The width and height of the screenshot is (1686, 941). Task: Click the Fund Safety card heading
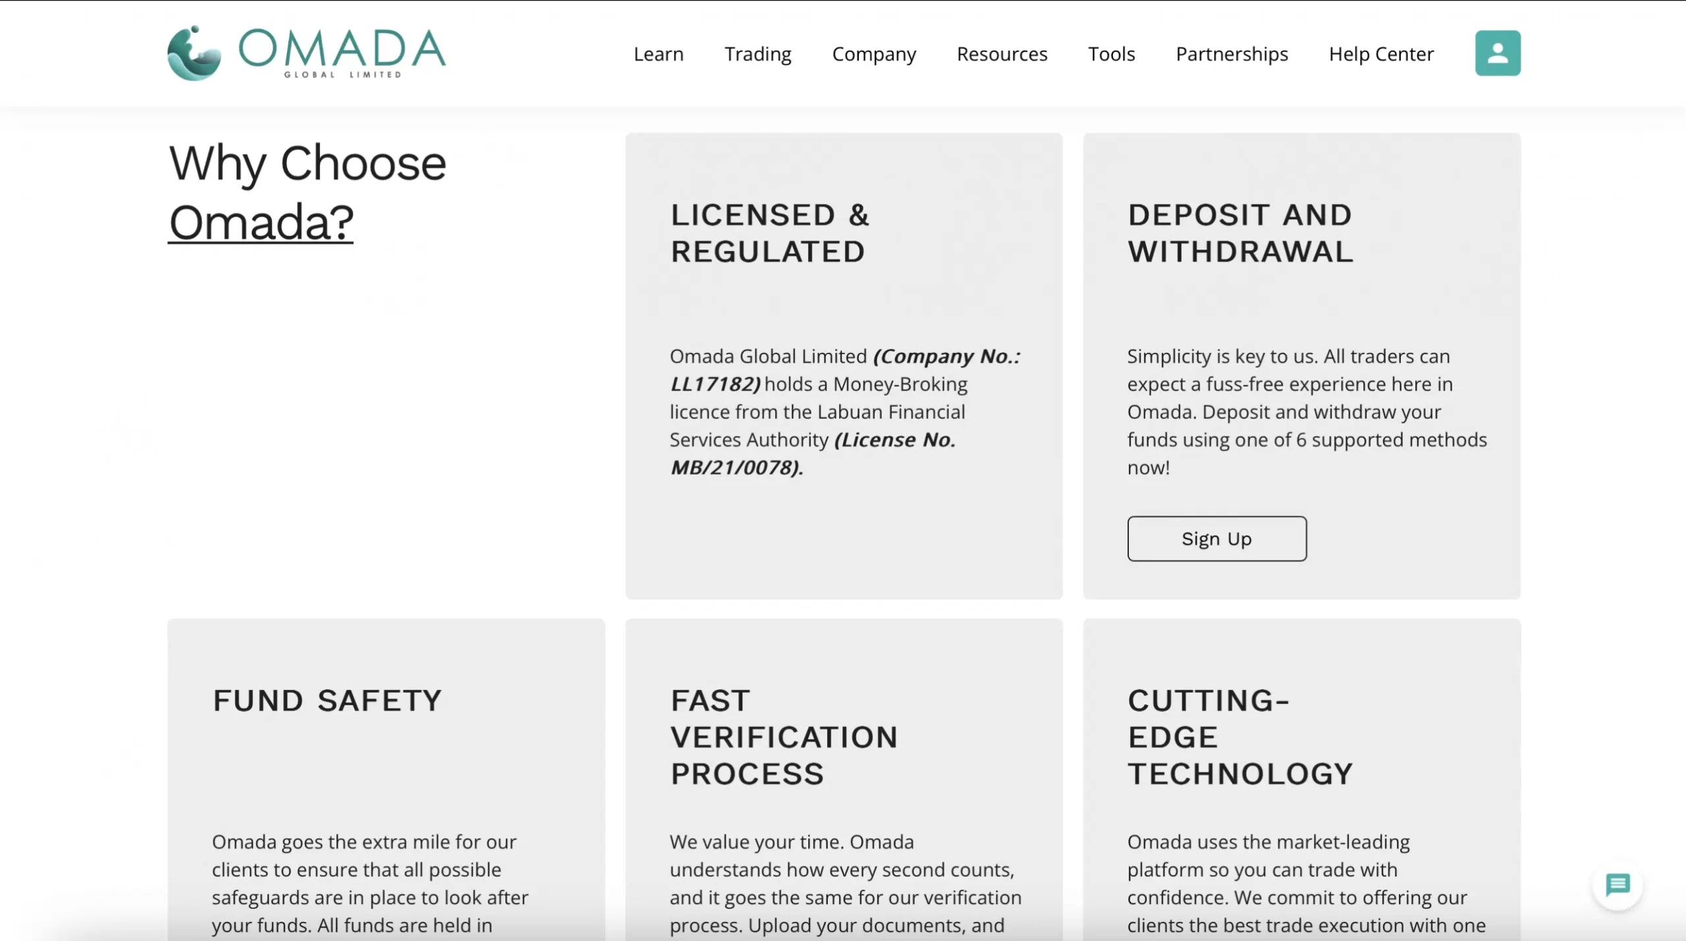pyautogui.click(x=327, y=701)
